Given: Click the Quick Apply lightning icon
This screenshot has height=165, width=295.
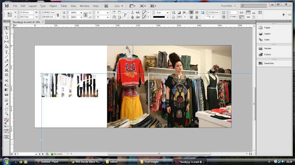Looking at the screenshot, I should click(x=283, y=15).
